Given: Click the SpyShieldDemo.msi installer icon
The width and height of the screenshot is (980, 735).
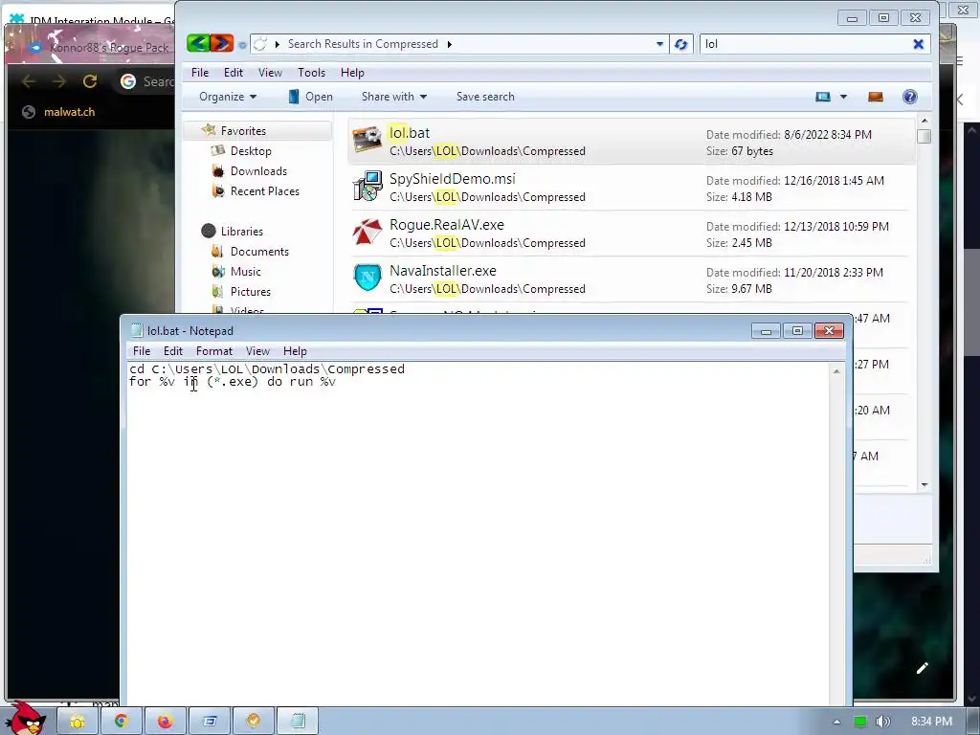Looking at the screenshot, I should [x=367, y=186].
